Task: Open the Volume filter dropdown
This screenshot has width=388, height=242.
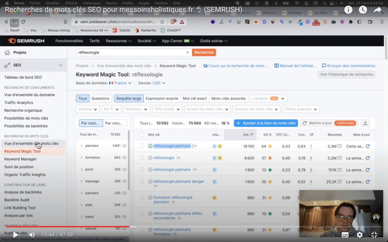Action: (88, 109)
